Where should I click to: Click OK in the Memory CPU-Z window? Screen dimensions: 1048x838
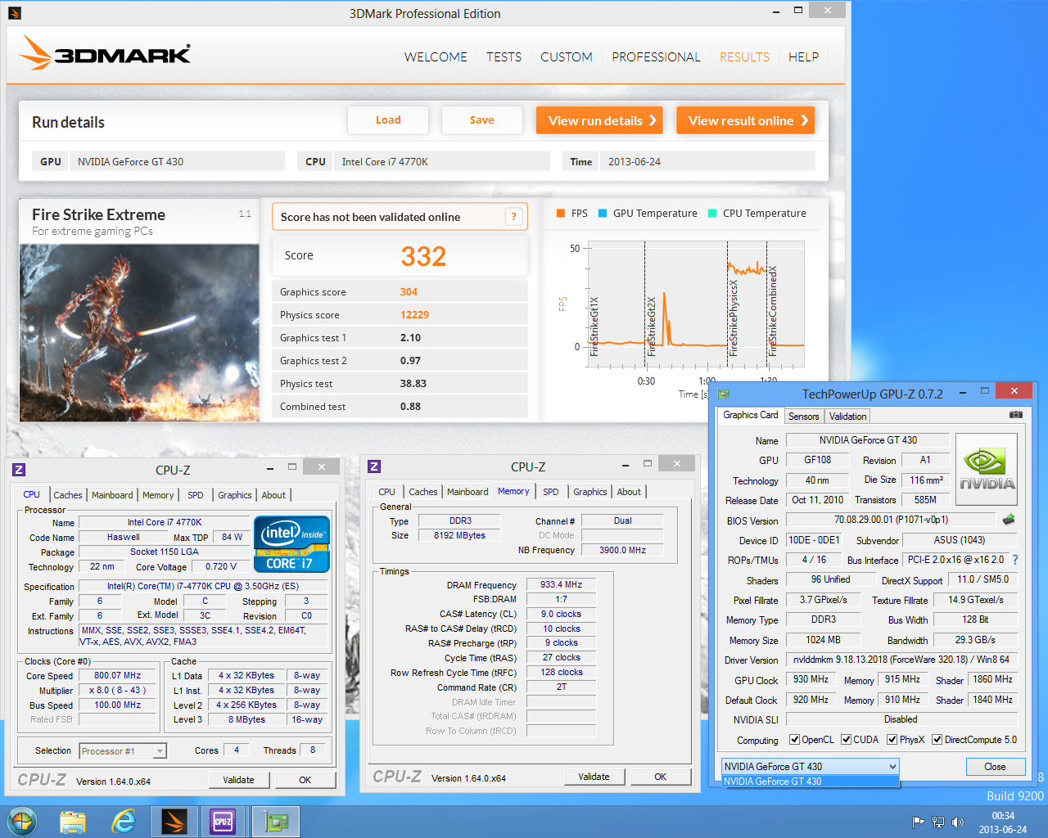(x=660, y=777)
